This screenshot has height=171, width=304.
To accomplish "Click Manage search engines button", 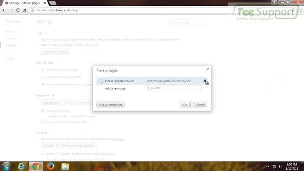I will click(x=78, y=145).
